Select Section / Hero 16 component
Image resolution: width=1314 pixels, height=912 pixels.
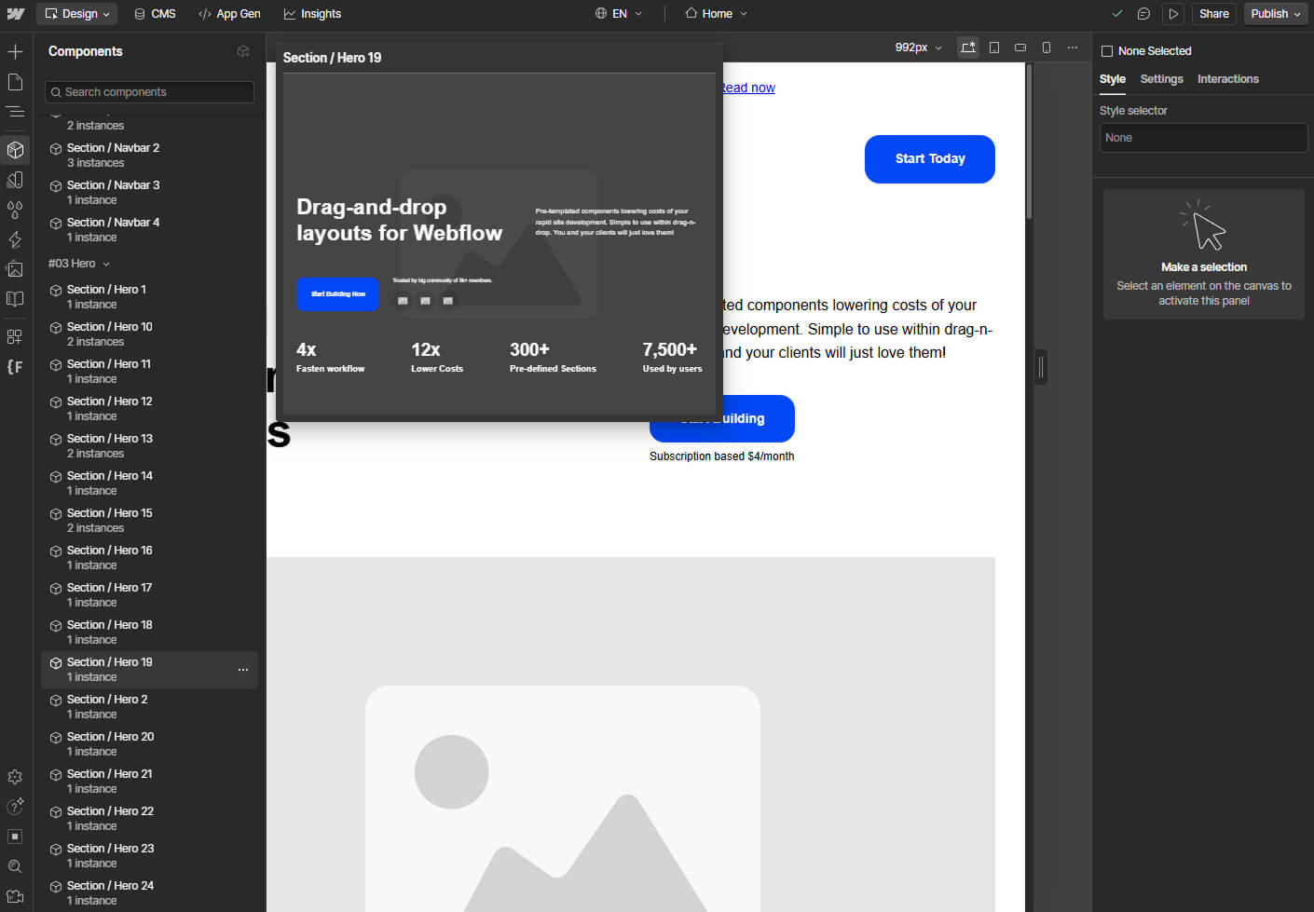(149, 558)
